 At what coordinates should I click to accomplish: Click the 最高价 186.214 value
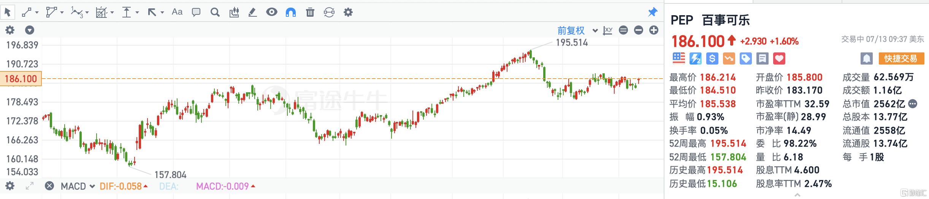point(718,77)
